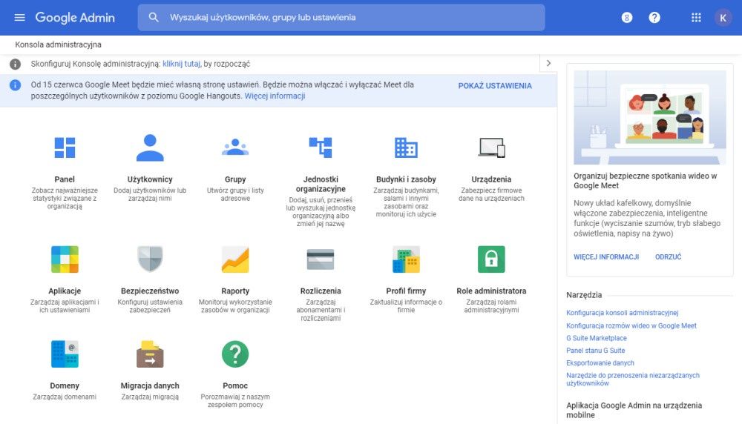
Task: Click 'Zarządzaj domenami' description text
Action: tap(65, 397)
